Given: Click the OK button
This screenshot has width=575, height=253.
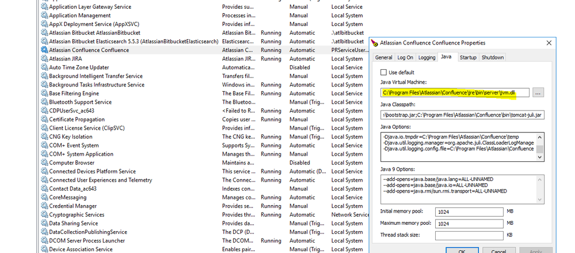Looking at the screenshot, I should point(462,250).
